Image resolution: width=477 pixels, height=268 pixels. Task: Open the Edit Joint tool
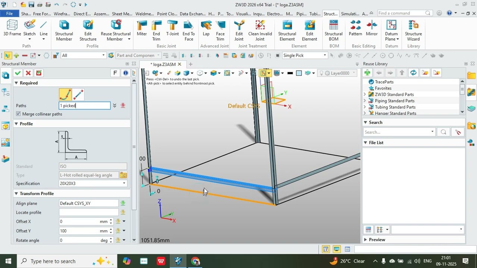pyautogui.click(x=239, y=31)
